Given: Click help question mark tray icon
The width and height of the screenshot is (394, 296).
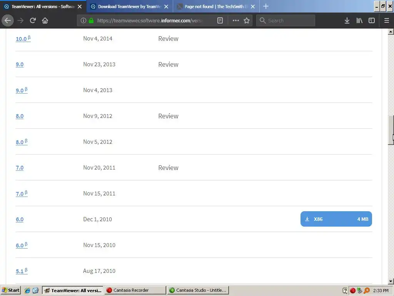Looking at the screenshot, I should (x=345, y=291).
